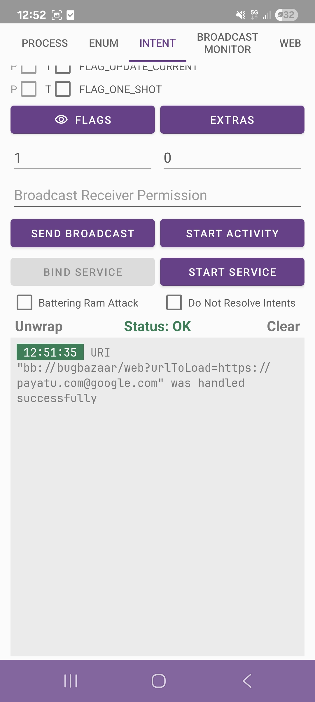Tap the screenshot icon in status bar
Screen dimensions: 315x702
coord(57,15)
